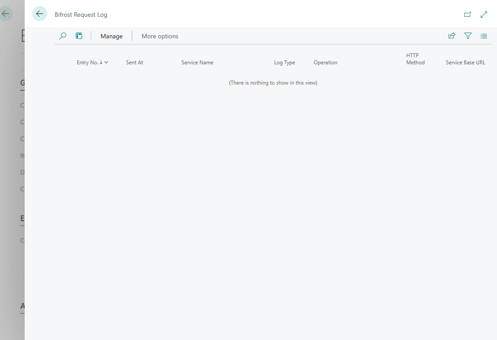Open the search magnifier in the toolbar
This screenshot has height=340, width=497.
(x=63, y=36)
